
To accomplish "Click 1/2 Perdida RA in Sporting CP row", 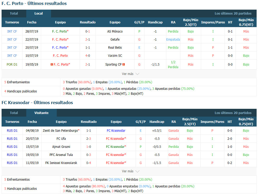I will [173, 65].
